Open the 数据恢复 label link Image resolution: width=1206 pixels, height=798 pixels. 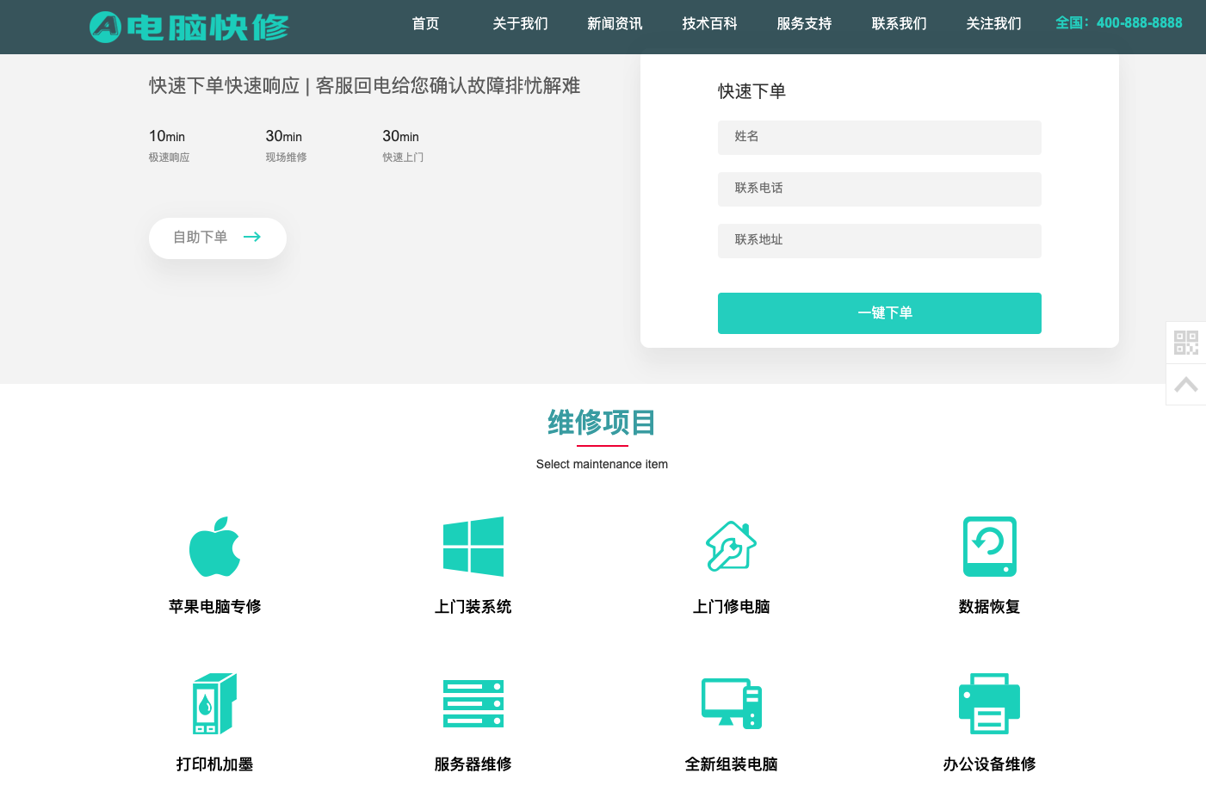pyautogui.click(x=990, y=607)
